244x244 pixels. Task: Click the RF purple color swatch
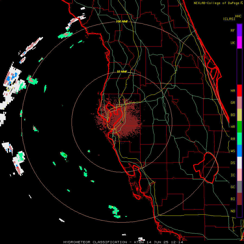click(239, 30)
